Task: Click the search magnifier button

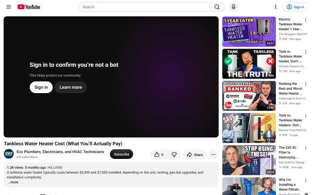Action: 217,7
